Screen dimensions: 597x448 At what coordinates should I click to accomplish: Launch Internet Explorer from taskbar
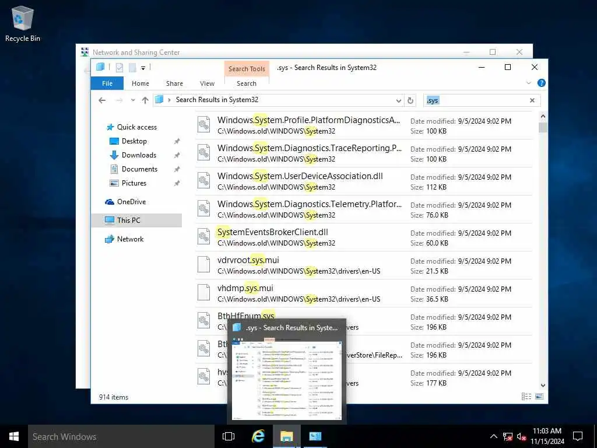258,436
